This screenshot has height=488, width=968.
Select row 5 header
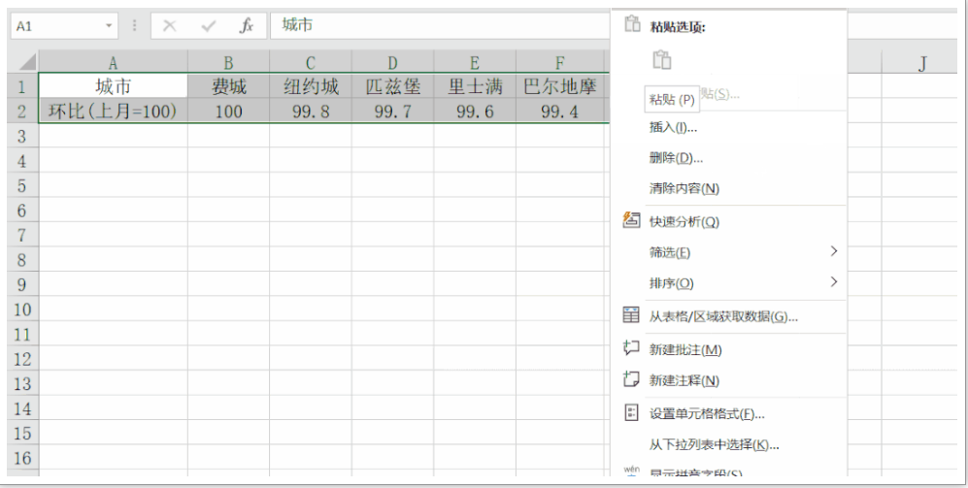coord(22,185)
